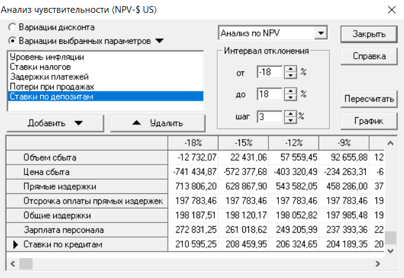Viewport: 404px width, 278px height.
Task: Click the table's vertical scroll down arrow
Action: tap(391, 251)
